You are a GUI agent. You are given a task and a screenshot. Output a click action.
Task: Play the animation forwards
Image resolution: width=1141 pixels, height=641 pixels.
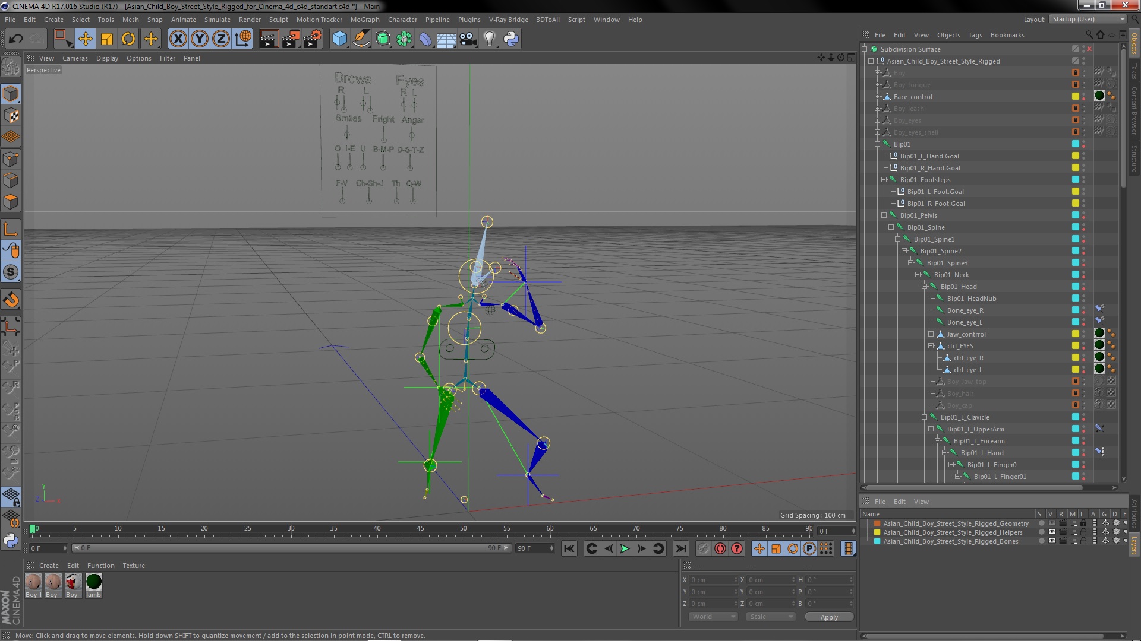(625, 548)
